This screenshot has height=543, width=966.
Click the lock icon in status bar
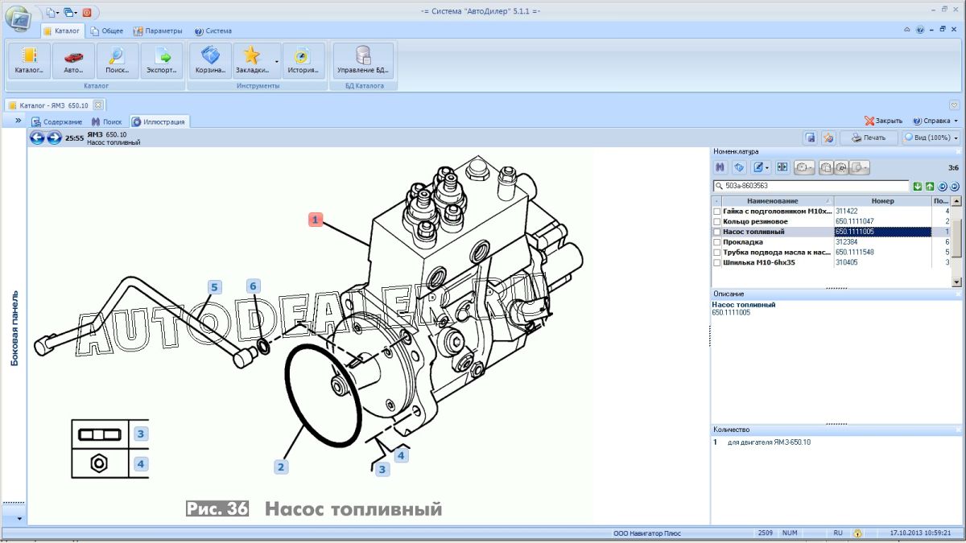coord(858,533)
